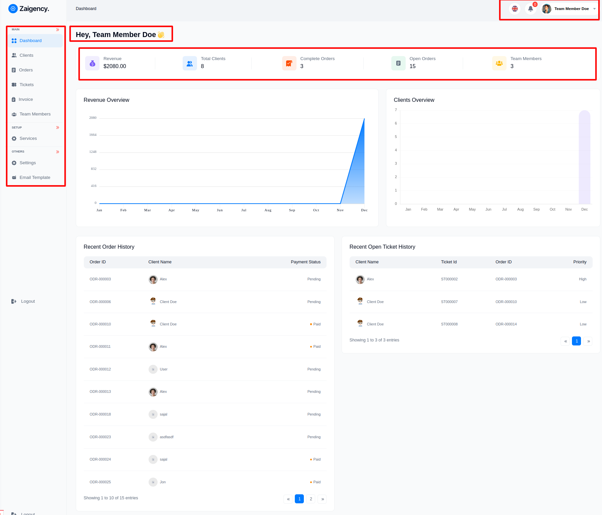This screenshot has width=602, height=515.
Task: Click the Paid status for ODR-000024
Action: coord(315,459)
